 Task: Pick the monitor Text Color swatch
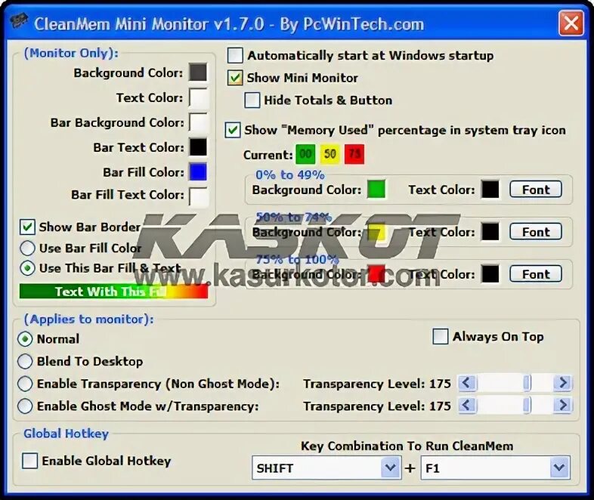198,97
